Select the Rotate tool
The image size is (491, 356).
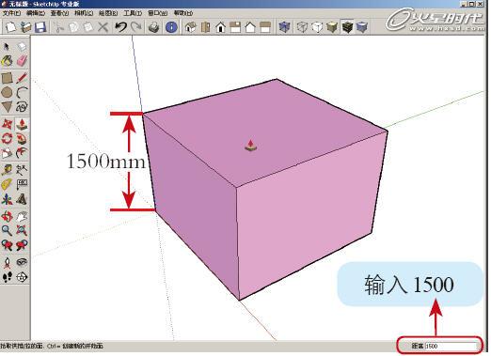click(7, 138)
